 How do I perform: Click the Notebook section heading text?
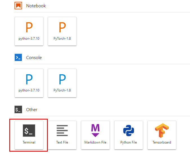[x=36, y=6]
